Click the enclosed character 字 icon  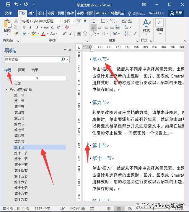coord(85,34)
